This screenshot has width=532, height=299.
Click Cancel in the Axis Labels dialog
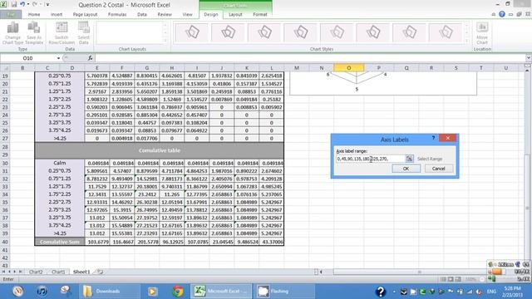click(438, 169)
